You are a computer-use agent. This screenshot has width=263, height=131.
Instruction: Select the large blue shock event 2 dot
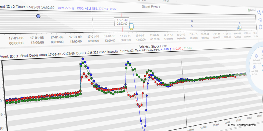pos(38,16)
